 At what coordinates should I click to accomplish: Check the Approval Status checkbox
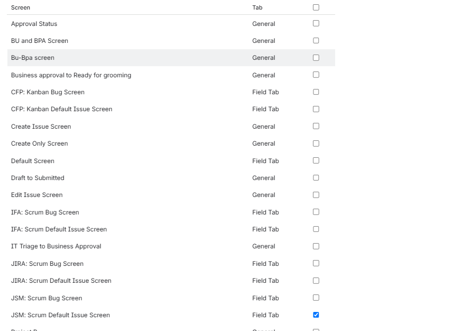click(x=316, y=23)
